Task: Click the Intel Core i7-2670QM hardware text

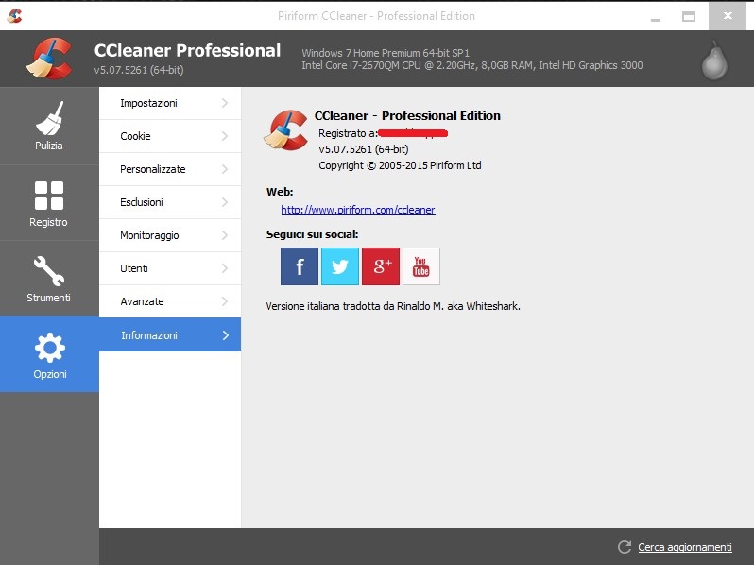Action: click(x=472, y=65)
